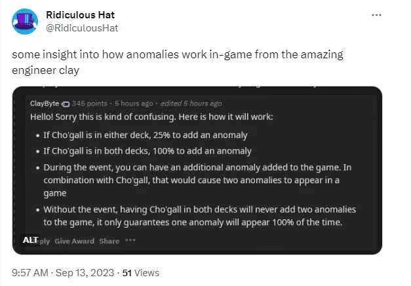Click tweet text about anomalies
Viewport: 411px width, 286px height.
coord(178,62)
